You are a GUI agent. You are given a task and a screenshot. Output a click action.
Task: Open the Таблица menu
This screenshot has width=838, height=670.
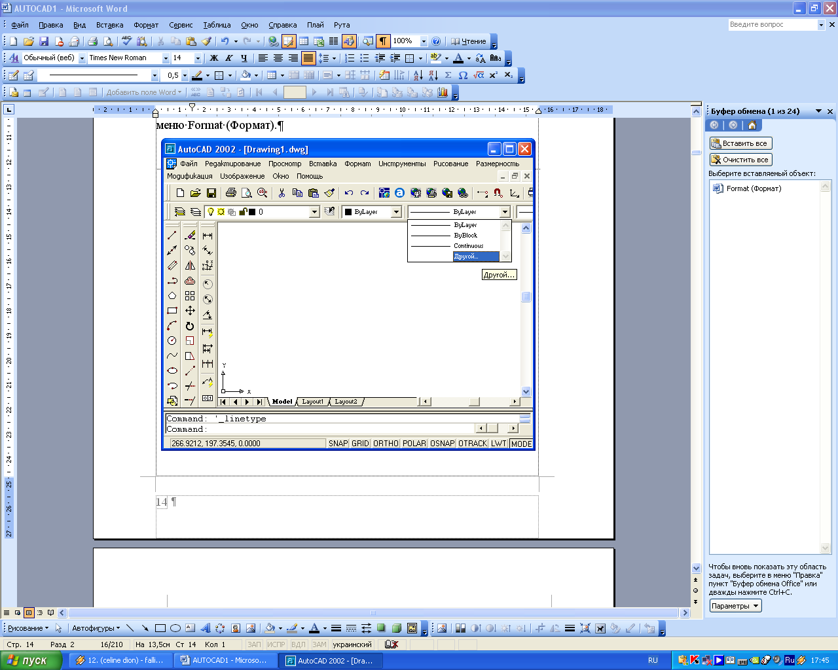coord(217,25)
